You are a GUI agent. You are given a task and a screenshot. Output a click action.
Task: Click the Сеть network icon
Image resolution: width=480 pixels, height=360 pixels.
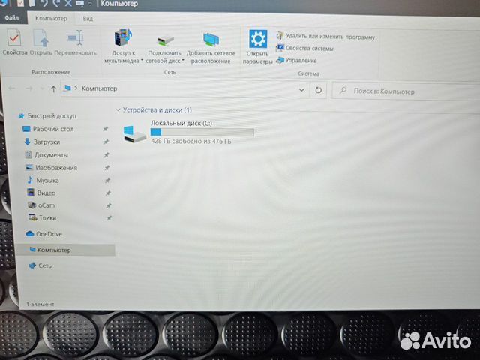[x=32, y=265]
